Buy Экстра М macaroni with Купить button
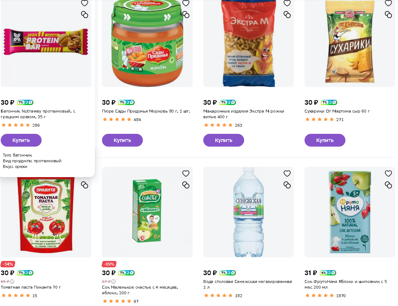The image size is (398, 306). pos(224,140)
